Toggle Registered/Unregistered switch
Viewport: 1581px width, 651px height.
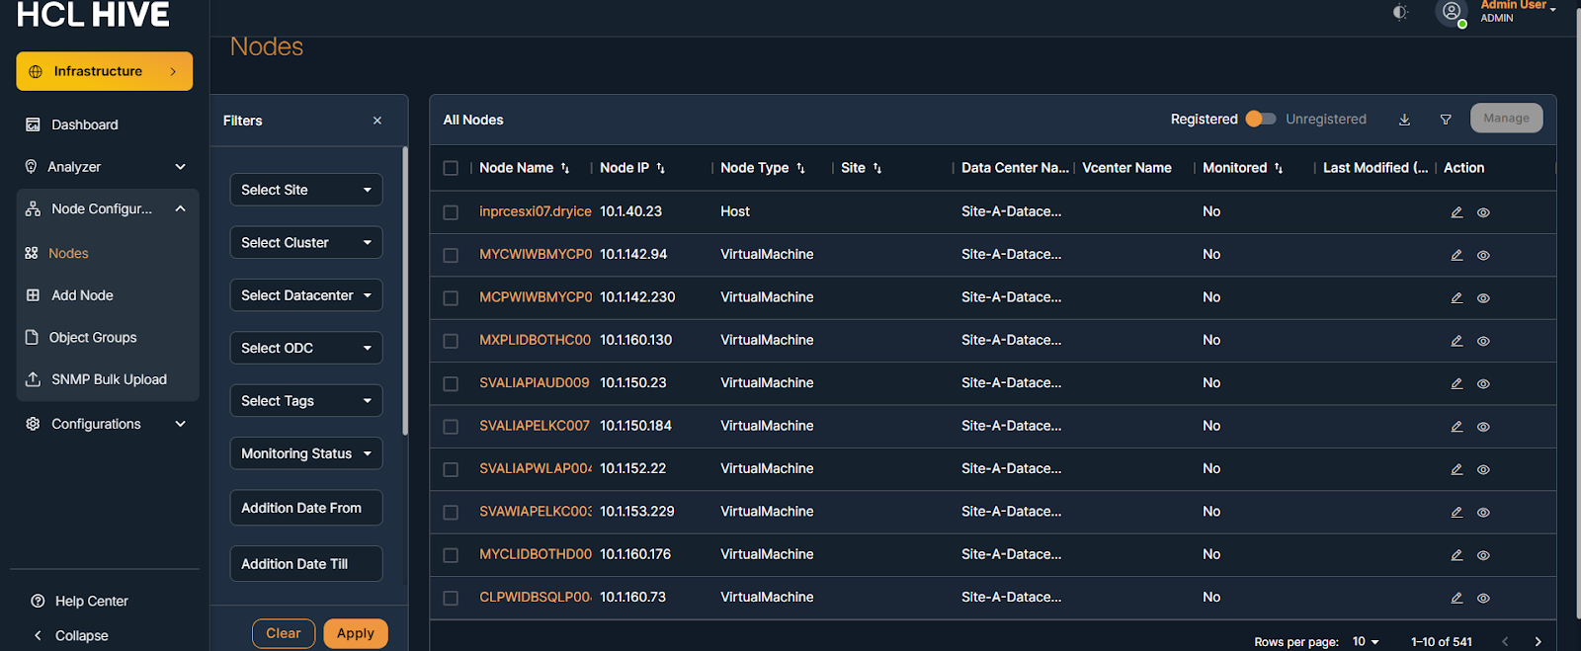click(x=1261, y=119)
